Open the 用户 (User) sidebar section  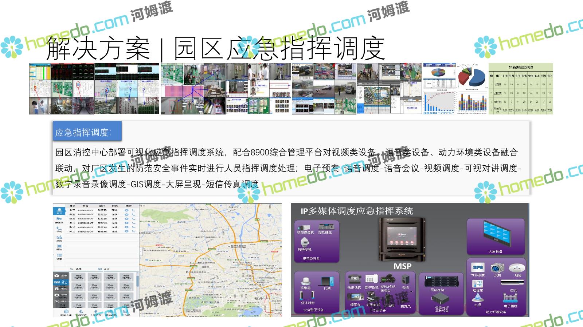coord(59,211)
